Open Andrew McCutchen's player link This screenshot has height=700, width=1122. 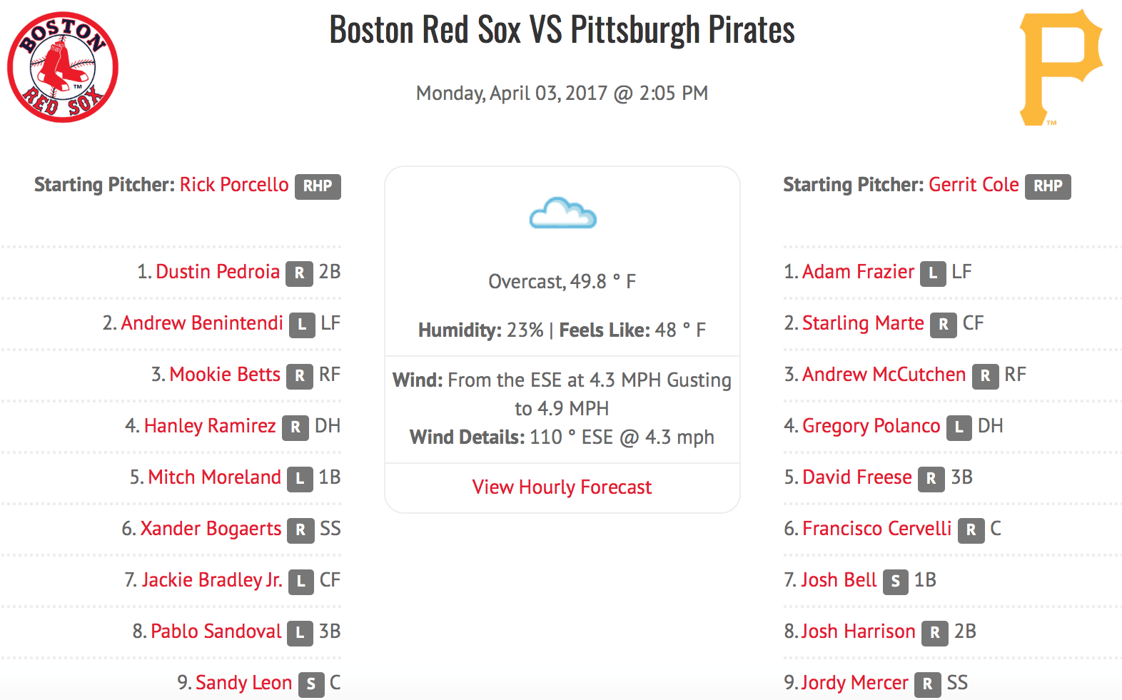click(x=884, y=375)
